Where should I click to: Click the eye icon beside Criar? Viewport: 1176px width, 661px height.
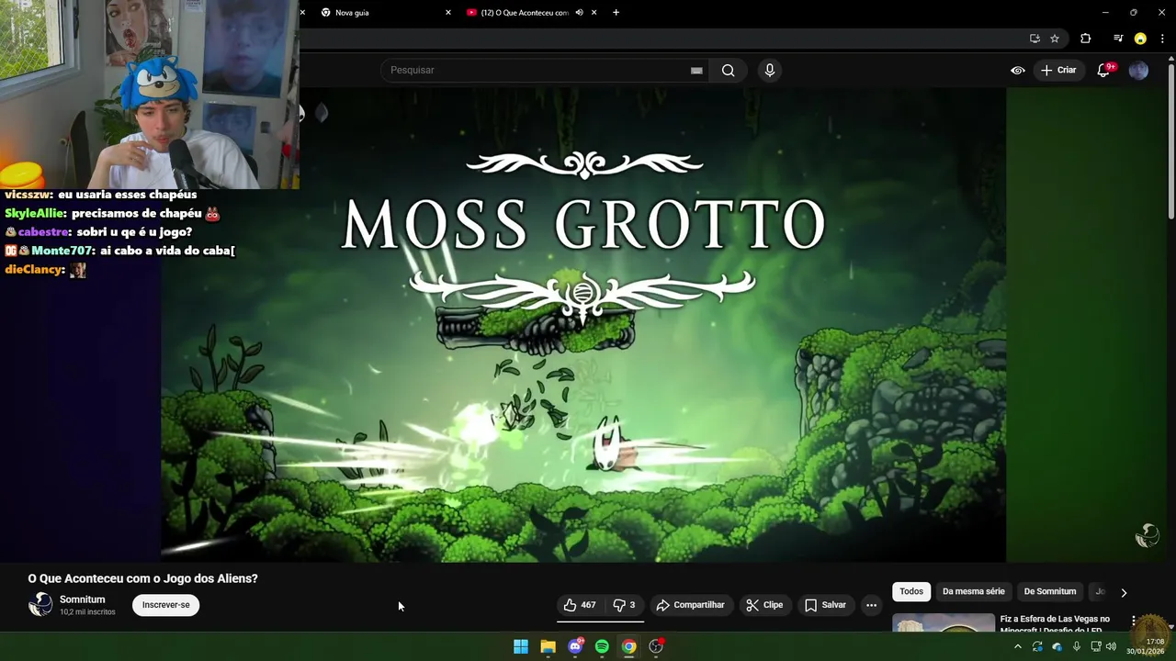(x=1018, y=70)
